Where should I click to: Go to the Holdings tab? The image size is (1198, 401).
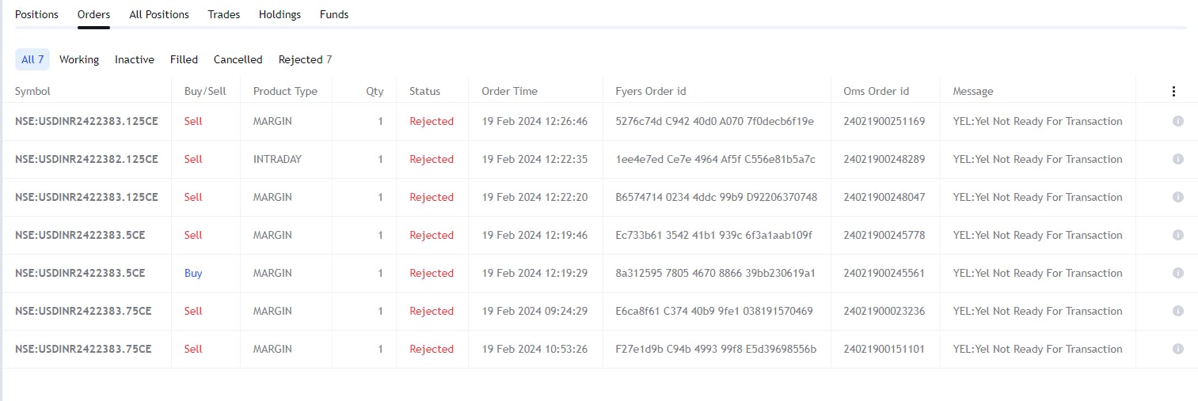click(x=280, y=14)
